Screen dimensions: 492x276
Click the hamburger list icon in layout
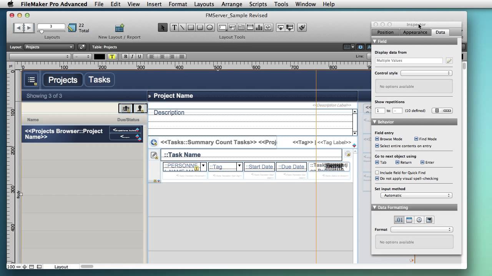point(32,80)
